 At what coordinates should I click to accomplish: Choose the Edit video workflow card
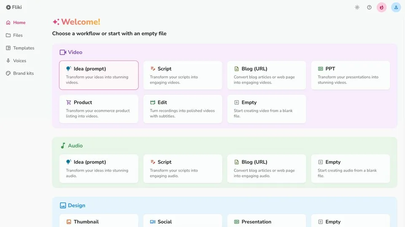(x=183, y=109)
